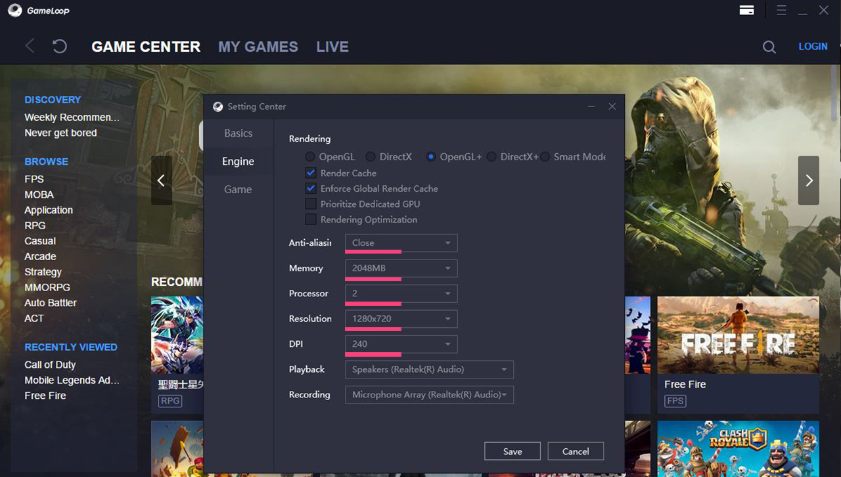
Task: Open the MY GAMES tab
Action: pos(258,47)
